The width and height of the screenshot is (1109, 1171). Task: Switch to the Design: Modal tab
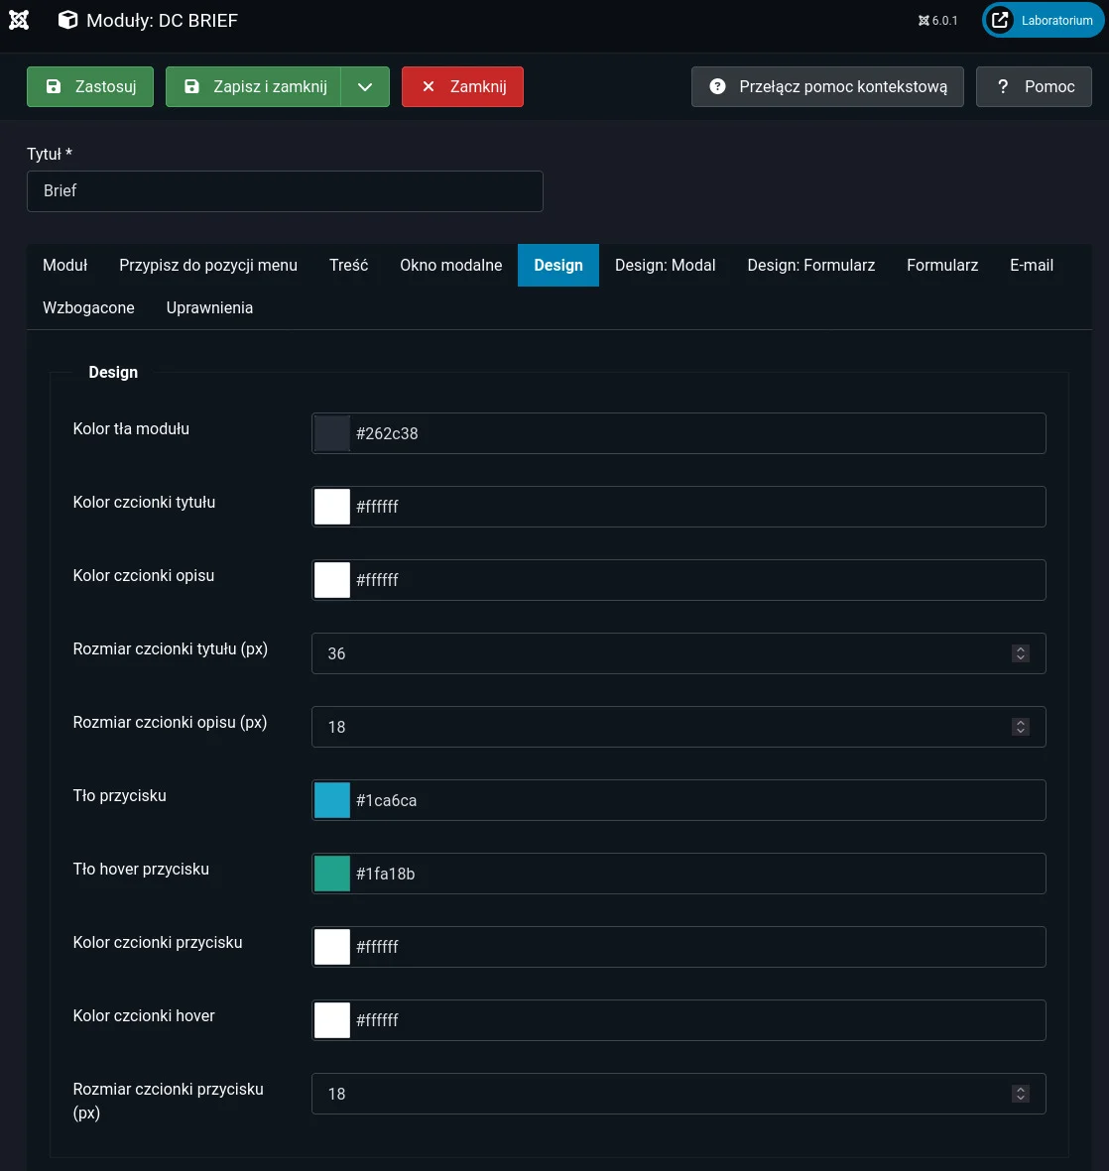[665, 266]
